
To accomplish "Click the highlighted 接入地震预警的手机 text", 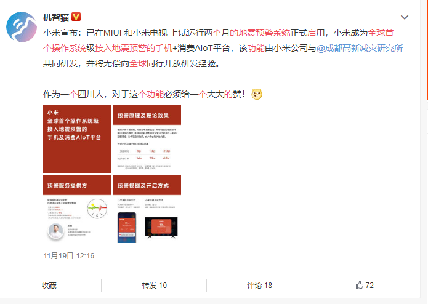I will coord(134,48).
